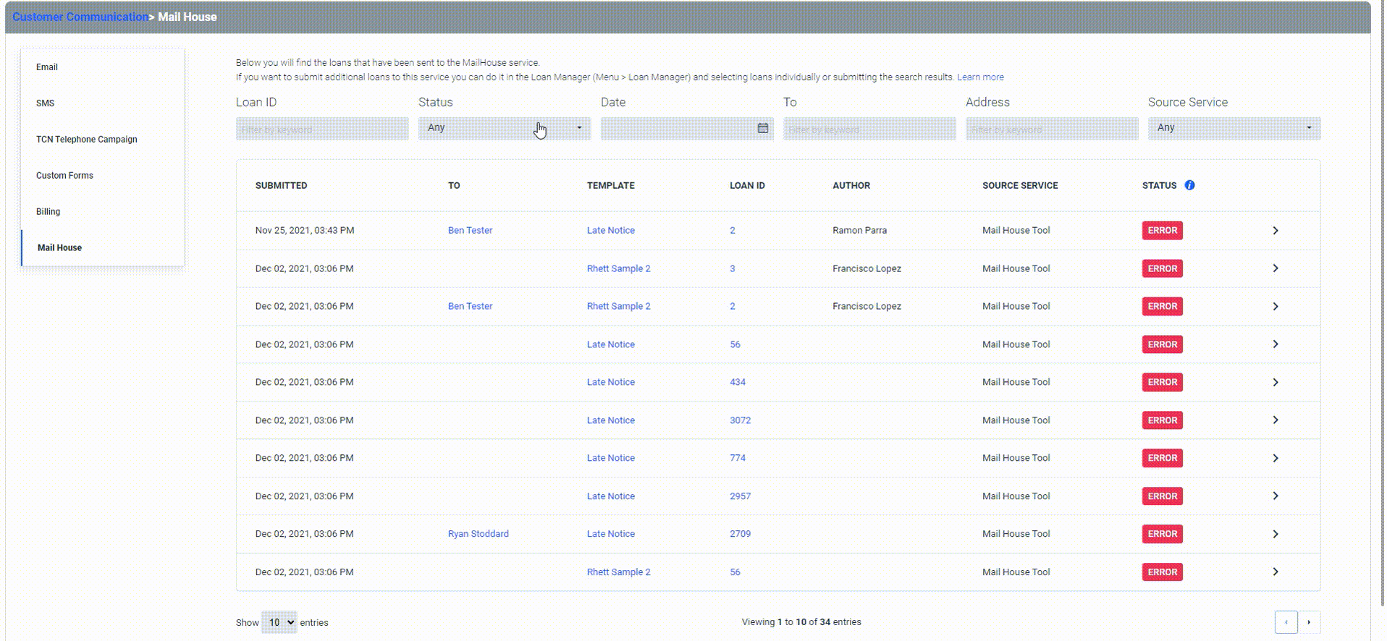Open details chevron for Loan ID 3072 row
1387x641 pixels.
tap(1276, 420)
